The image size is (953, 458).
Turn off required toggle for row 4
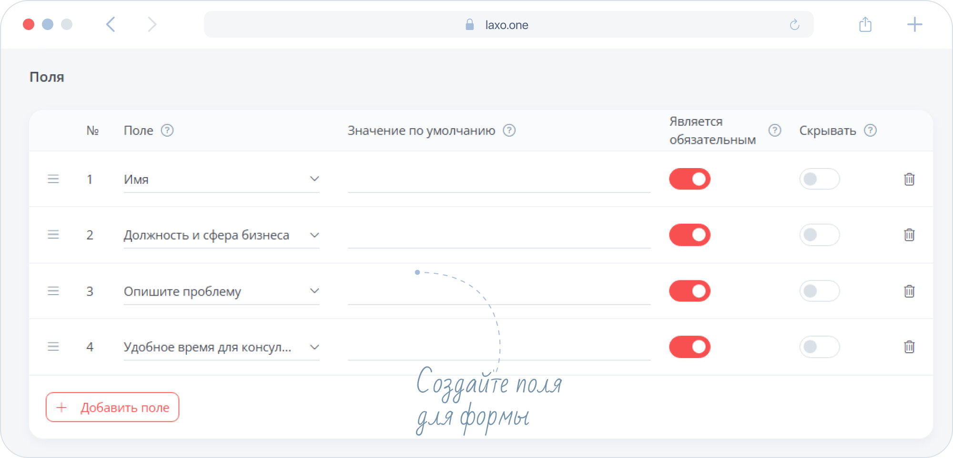pyautogui.click(x=689, y=347)
